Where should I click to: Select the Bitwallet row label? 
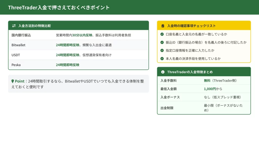tap(18, 45)
